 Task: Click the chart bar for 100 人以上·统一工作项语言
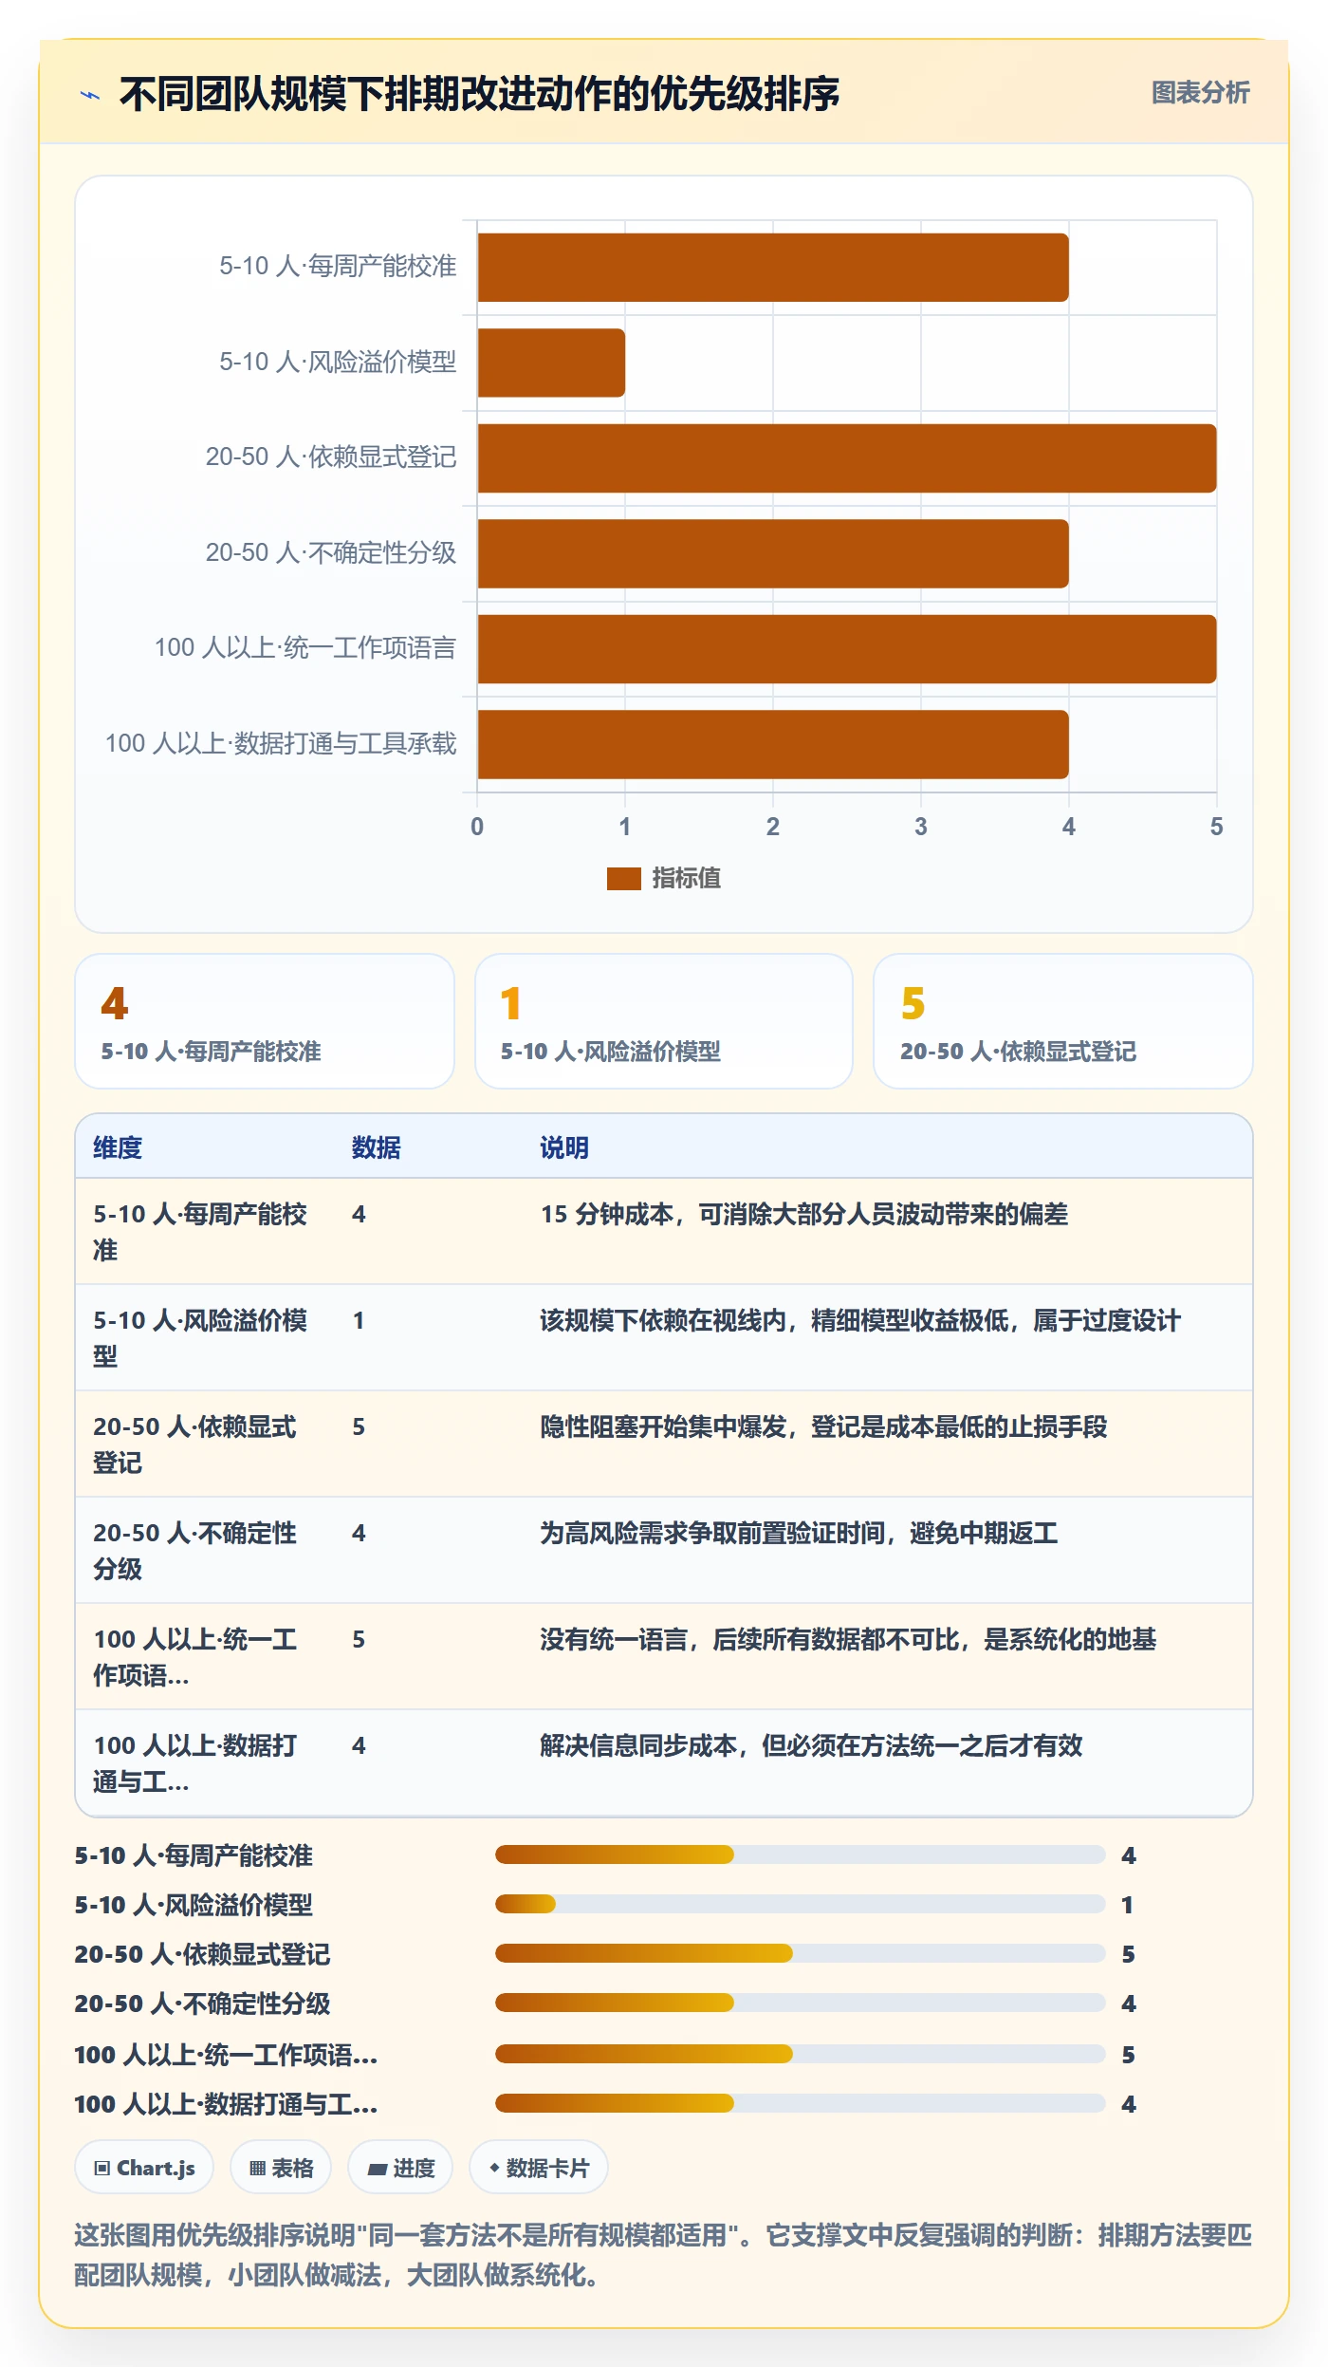(847, 649)
